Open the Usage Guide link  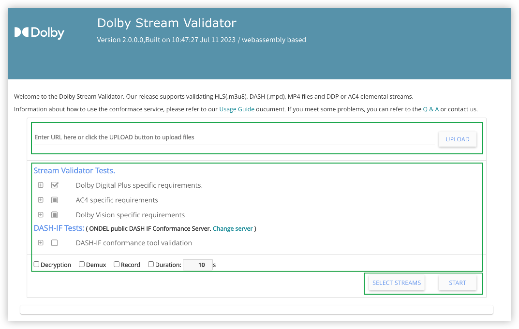[237, 109]
